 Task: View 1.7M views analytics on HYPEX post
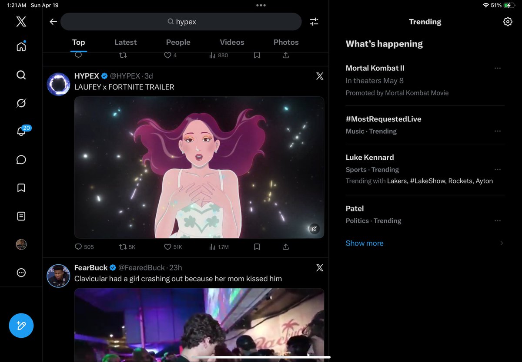point(219,247)
